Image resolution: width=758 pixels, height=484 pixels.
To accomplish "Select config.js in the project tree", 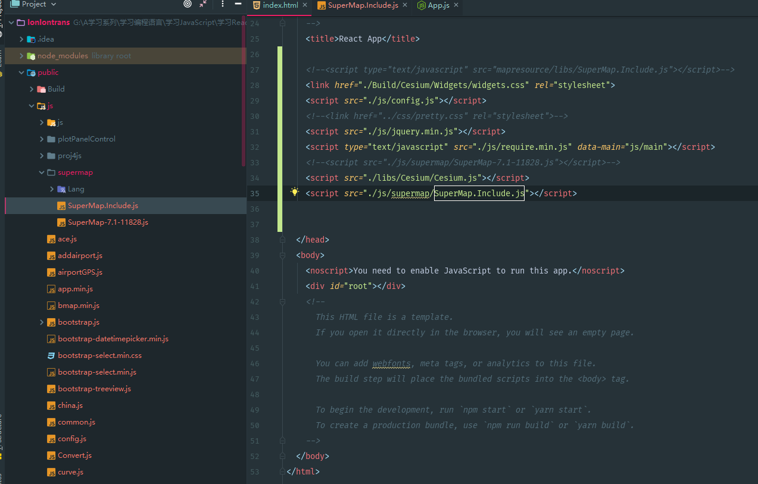I will pyautogui.click(x=72, y=439).
